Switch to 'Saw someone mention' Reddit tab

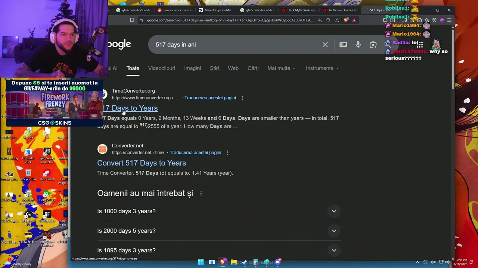click(175, 10)
